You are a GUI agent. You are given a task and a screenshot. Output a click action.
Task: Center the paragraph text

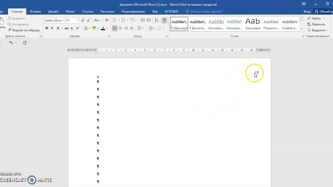[120, 28]
